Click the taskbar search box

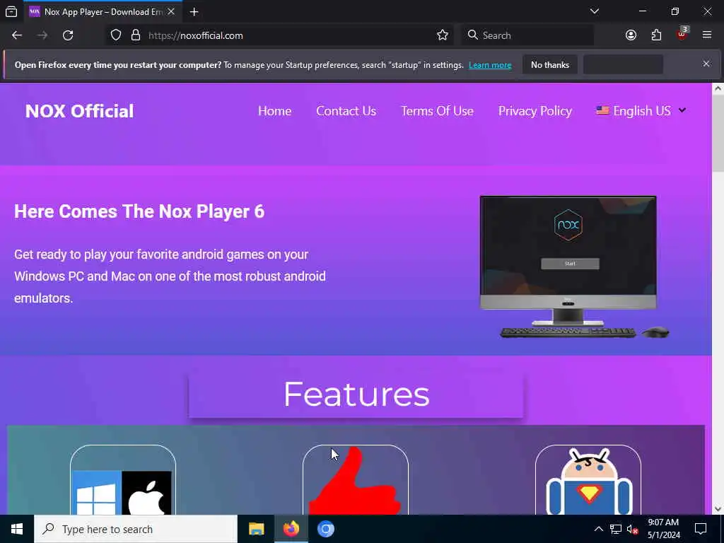136,529
